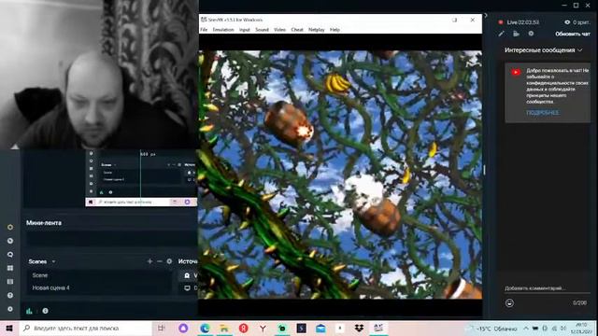This screenshot has height=336, width=598.
Task: Click the red Live recording indicator
Action: (501, 22)
